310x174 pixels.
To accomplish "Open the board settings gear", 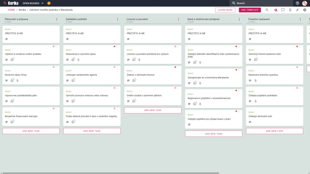I will point(305,10).
